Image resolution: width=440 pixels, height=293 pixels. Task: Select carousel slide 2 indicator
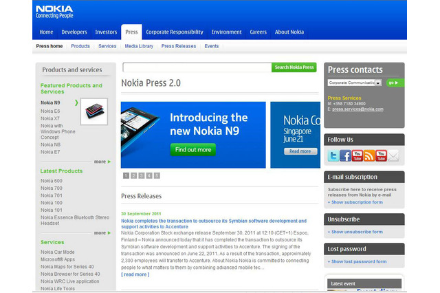(x=134, y=175)
